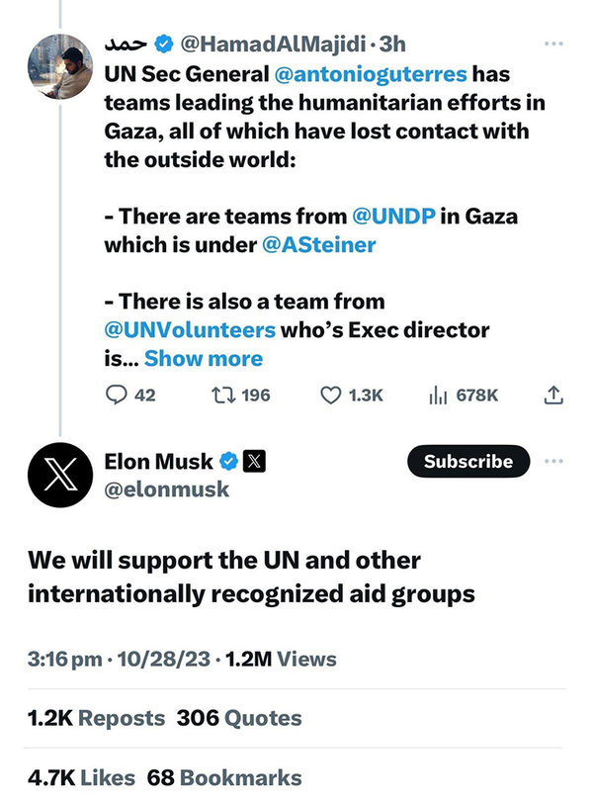The width and height of the screenshot is (593, 801).
Task: Click the repost arrows icon
Action: 220,396
